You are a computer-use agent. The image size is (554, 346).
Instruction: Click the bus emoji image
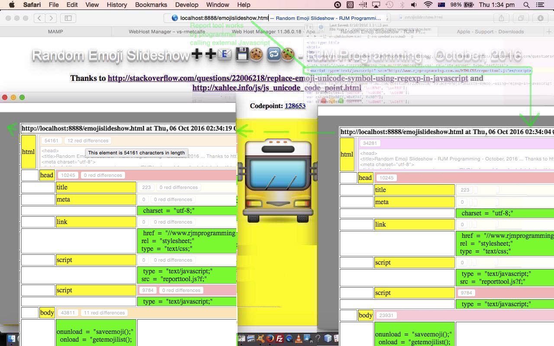[x=277, y=180]
